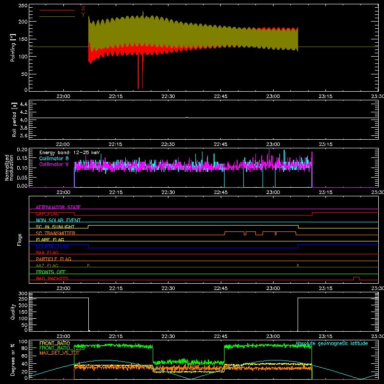
Task: Click the 50 tick on Pointing axis
Action: [24, 74]
